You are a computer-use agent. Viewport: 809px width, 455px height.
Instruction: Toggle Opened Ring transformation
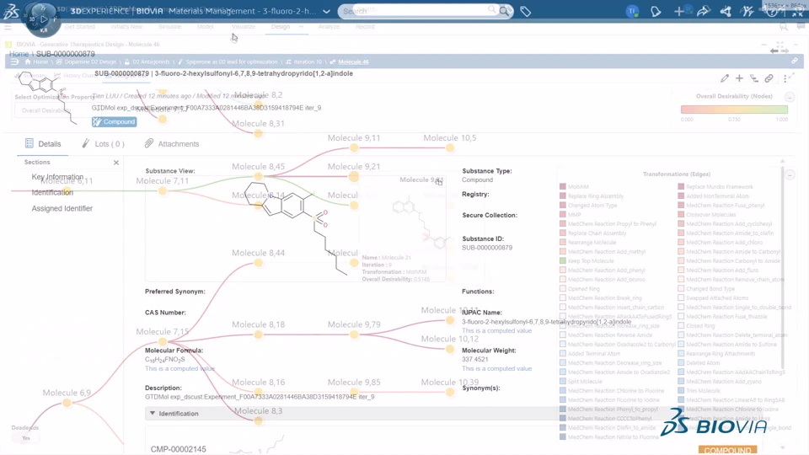[562, 289]
